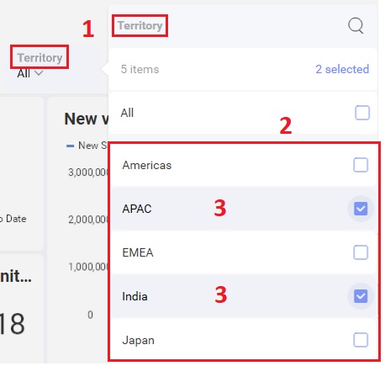The image size is (385, 366).
Task: Expand the Territory All dropdown chevron
Action: [x=39, y=73]
